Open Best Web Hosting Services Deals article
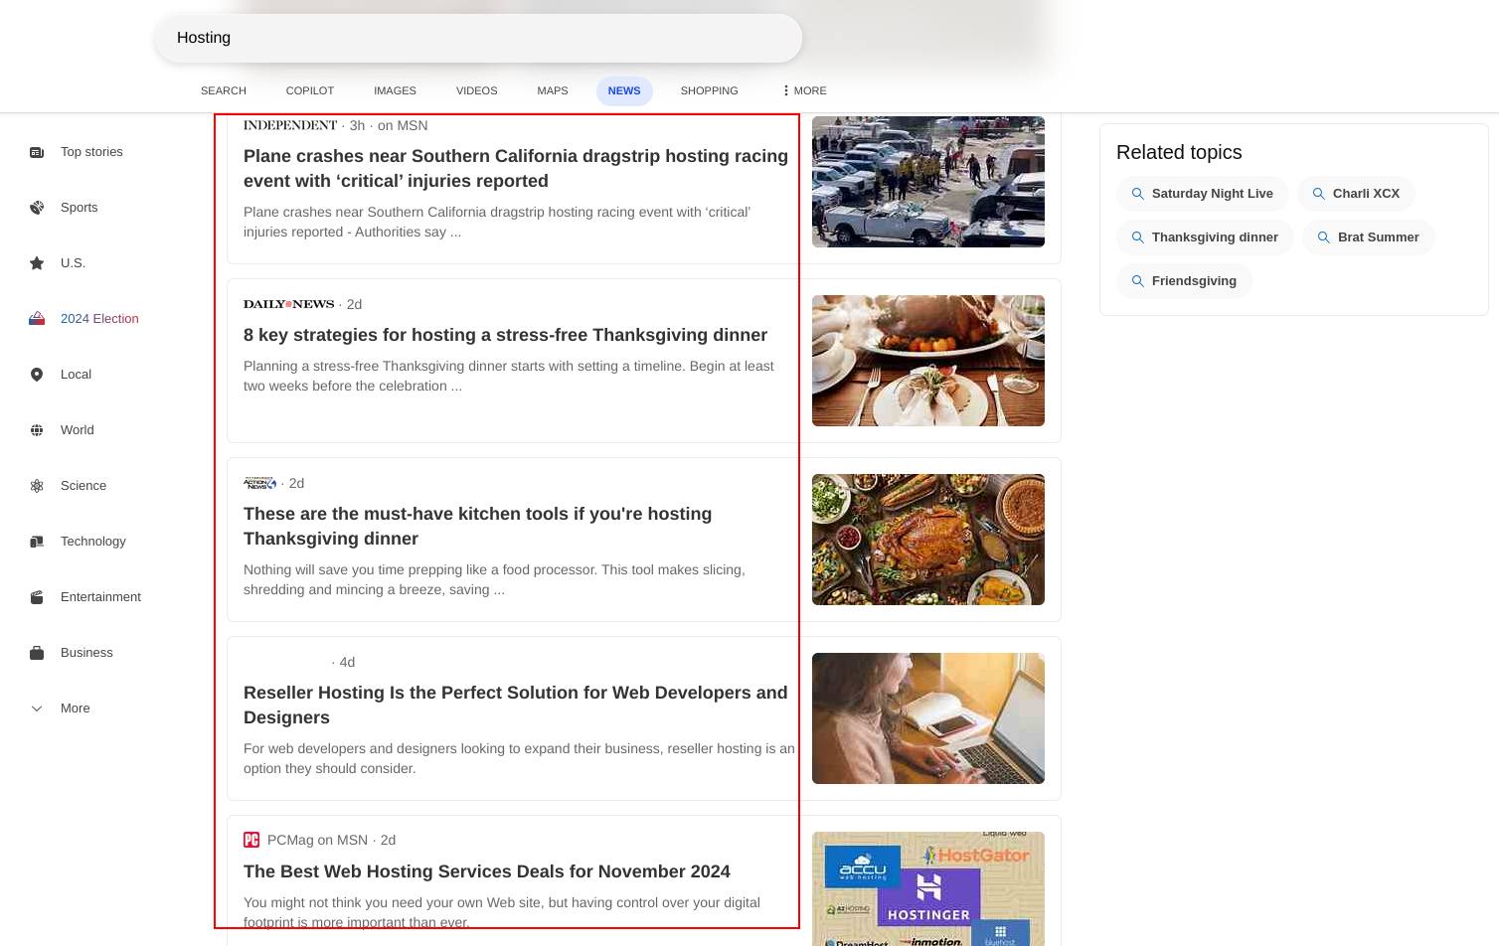Viewport: 1499px width, 946px height. pos(487,871)
